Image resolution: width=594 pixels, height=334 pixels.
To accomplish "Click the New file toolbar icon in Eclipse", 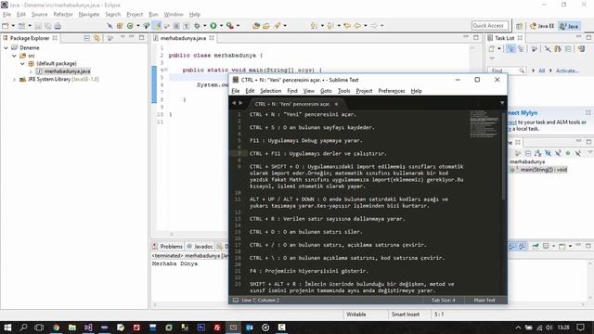I will (x=6, y=26).
